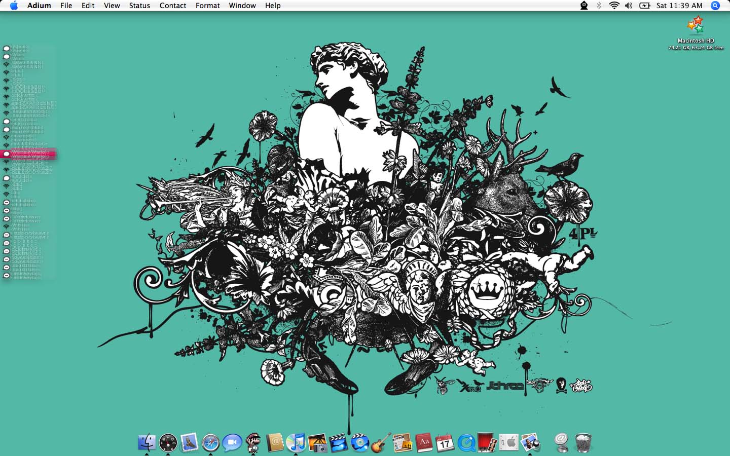
Task: Open the Apple menu
Action: coord(14,6)
